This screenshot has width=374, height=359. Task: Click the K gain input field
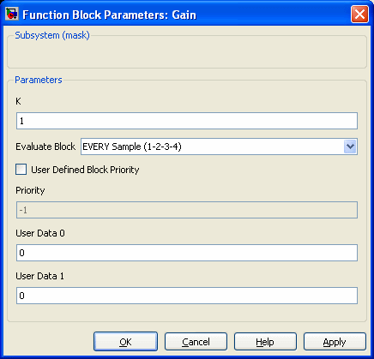[x=187, y=121]
